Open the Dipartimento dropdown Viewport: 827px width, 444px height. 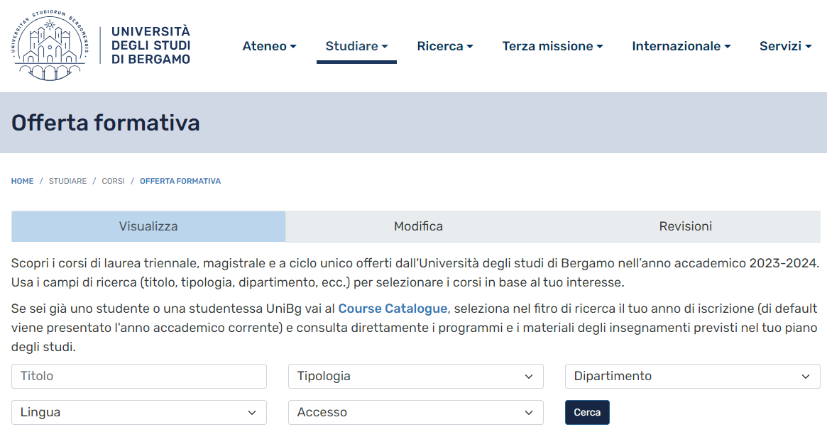pyautogui.click(x=691, y=376)
